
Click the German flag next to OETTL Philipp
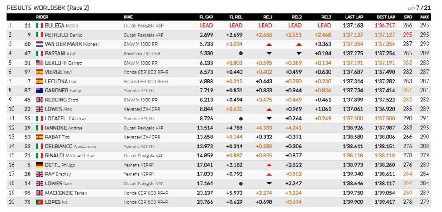tap(39, 165)
